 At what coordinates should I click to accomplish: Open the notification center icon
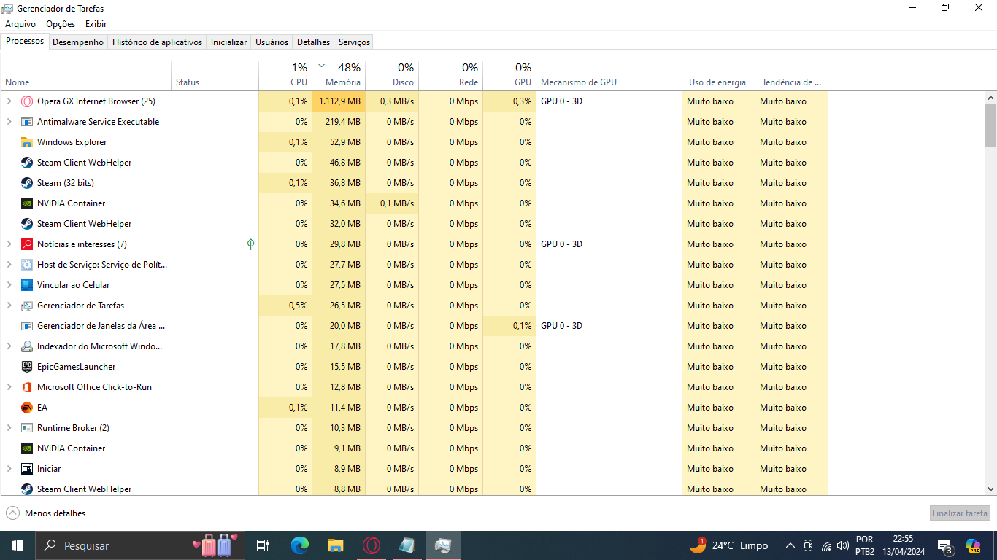(945, 545)
